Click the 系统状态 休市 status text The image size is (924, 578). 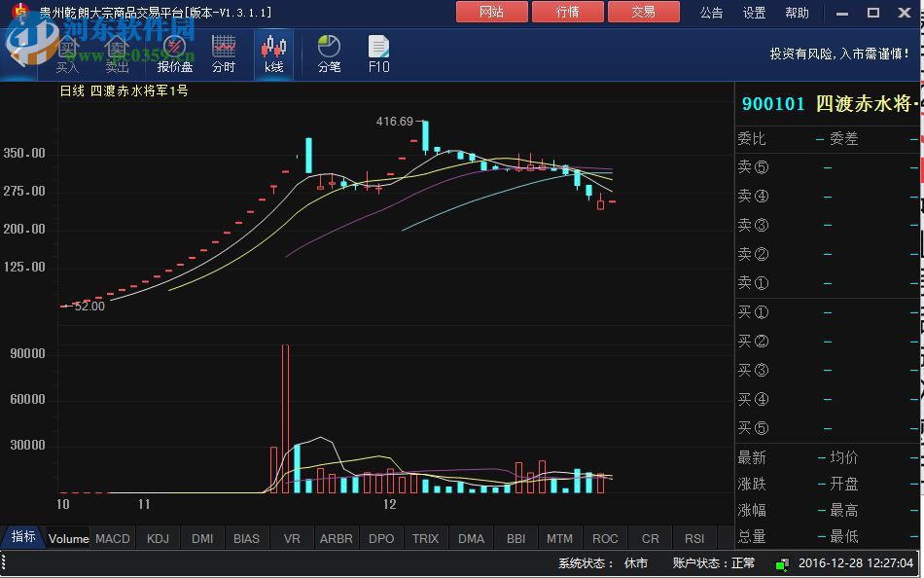pyautogui.click(x=603, y=563)
